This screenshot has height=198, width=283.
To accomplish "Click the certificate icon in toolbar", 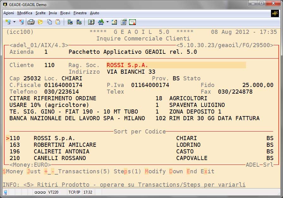I will (132, 22).
